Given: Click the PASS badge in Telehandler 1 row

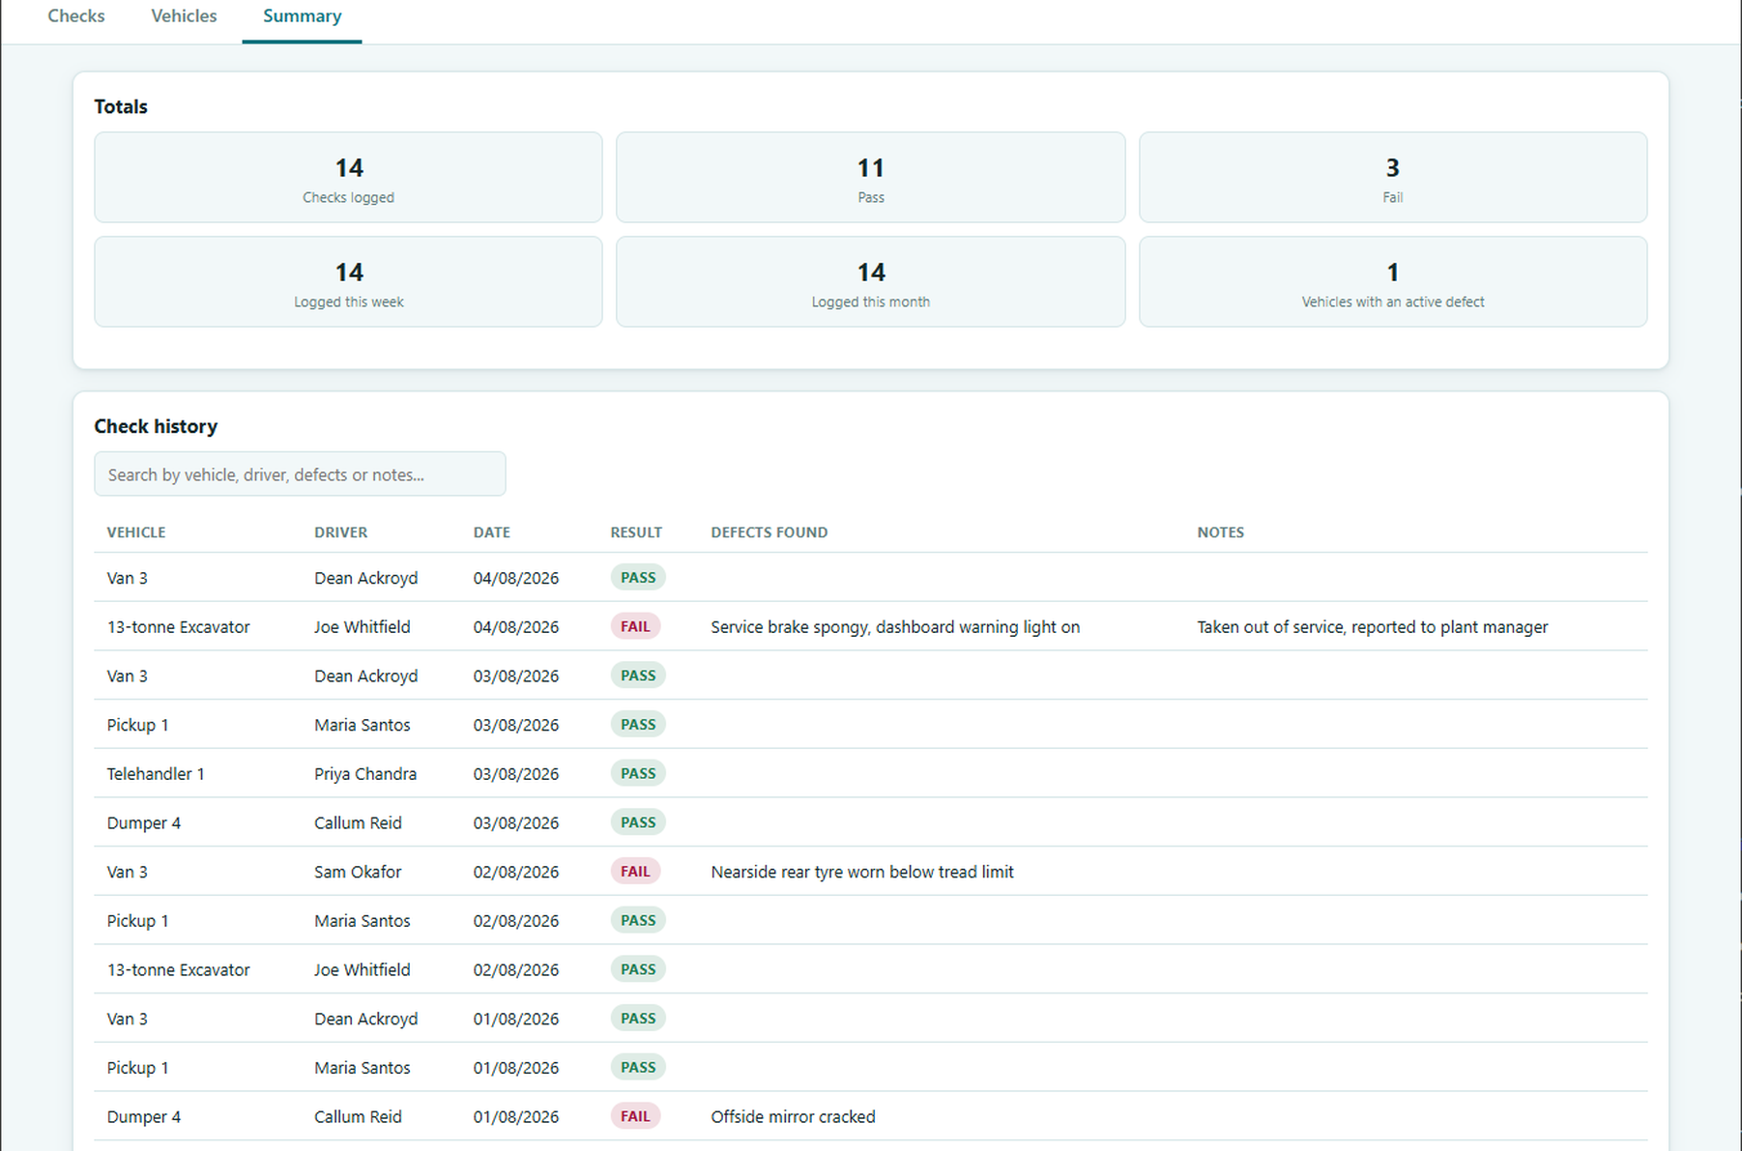Looking at the screenshot, I should click(x=638, y=773).
